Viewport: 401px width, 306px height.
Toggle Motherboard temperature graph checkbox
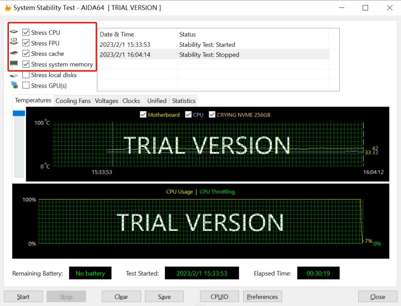[144, 114]
